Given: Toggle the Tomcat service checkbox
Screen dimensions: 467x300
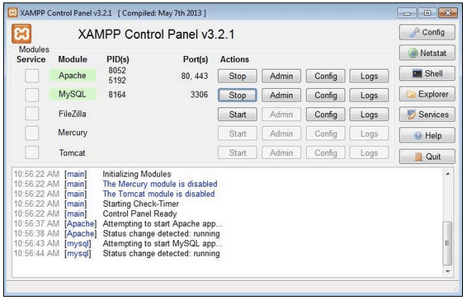Looking at the screenshot, I should [x=32, y=152].
